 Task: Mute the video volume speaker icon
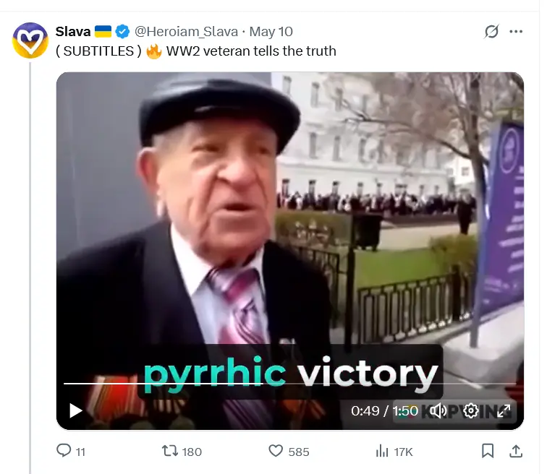coord(438,411)
